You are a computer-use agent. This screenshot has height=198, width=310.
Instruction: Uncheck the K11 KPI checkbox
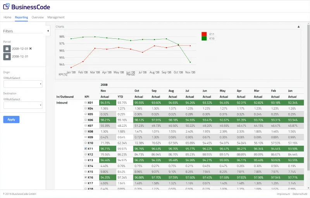[x=86, y=148]
